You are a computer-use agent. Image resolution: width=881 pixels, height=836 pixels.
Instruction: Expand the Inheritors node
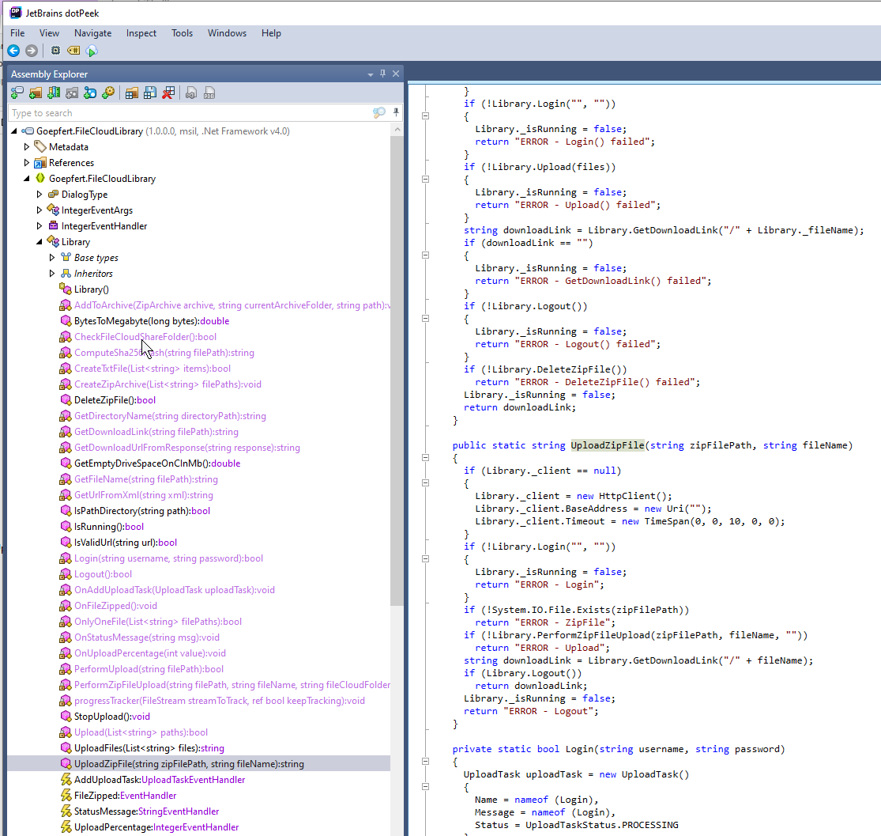coord(51,274)
